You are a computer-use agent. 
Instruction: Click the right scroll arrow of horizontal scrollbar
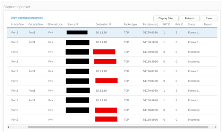216,127
